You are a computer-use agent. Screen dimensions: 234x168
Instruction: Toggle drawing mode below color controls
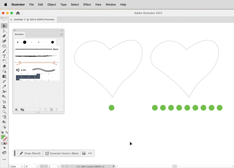[x=4, y=148]
